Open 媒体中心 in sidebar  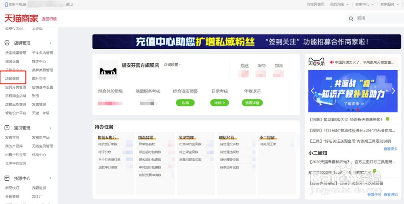39,62
